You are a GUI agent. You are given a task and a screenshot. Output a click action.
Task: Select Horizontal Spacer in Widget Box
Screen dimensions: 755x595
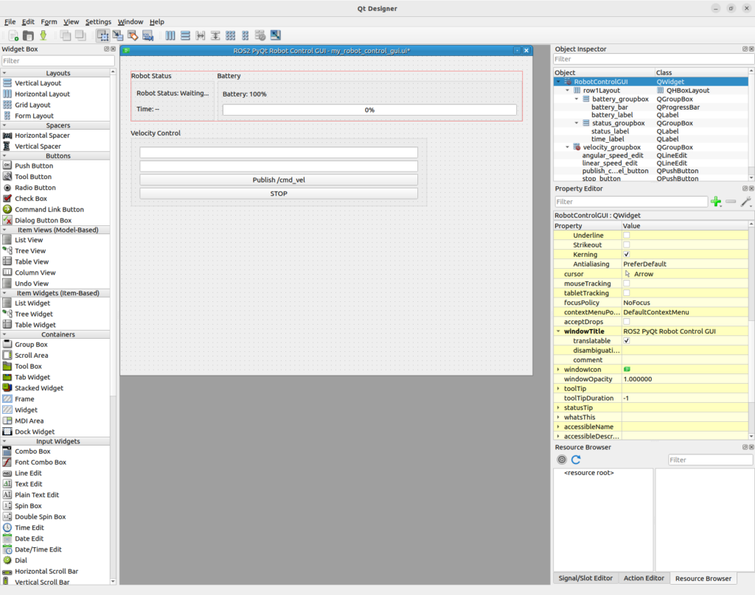coord(42,135)
